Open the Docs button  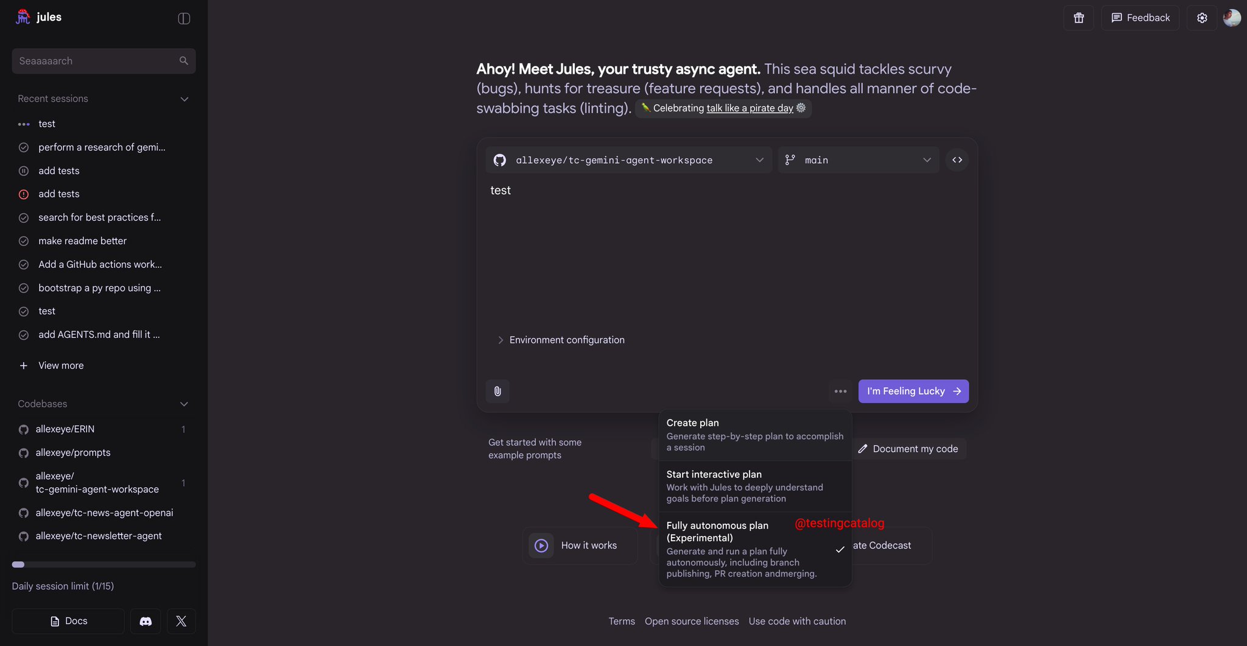click(x=68, y=621)
